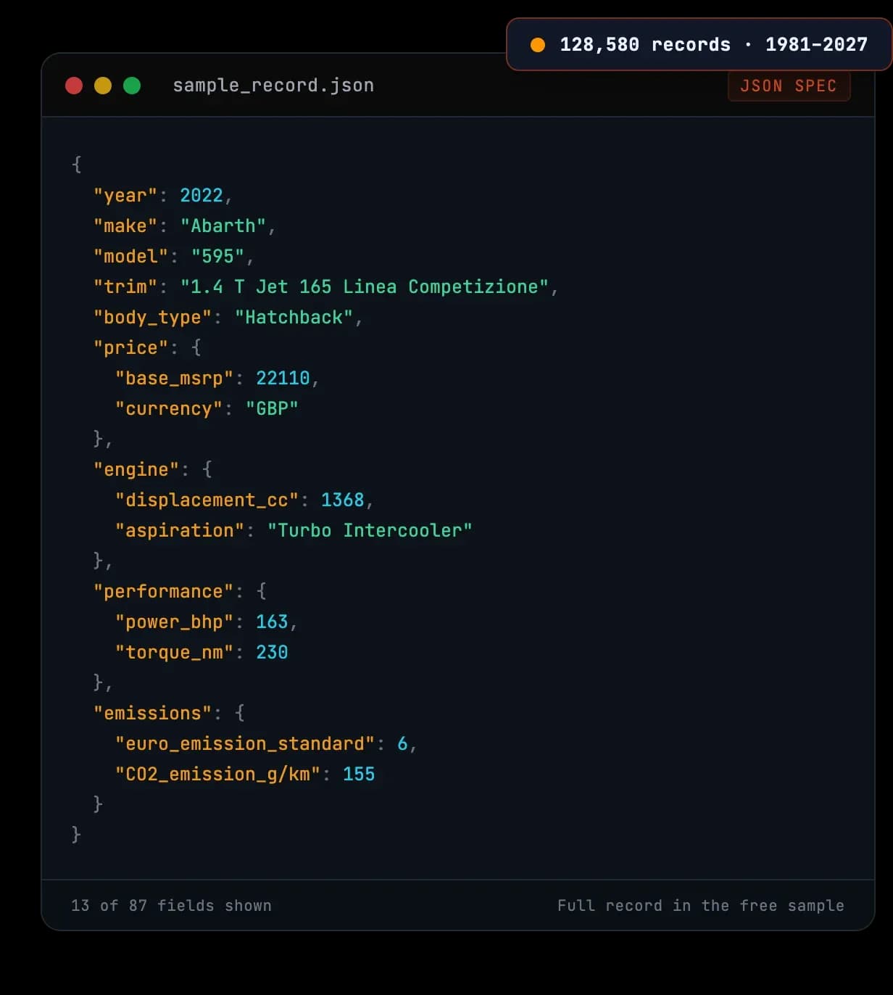
Task: Click the "CO2_emission_g/km" key
Action: [x=217, y=775]
